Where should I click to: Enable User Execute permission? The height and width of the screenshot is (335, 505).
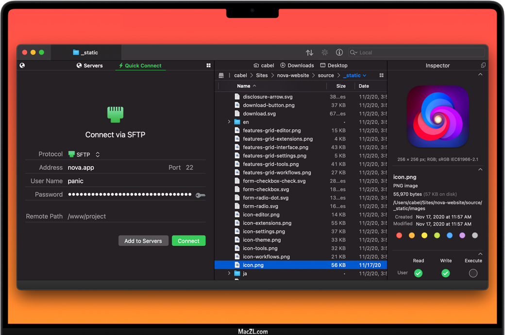473,273
